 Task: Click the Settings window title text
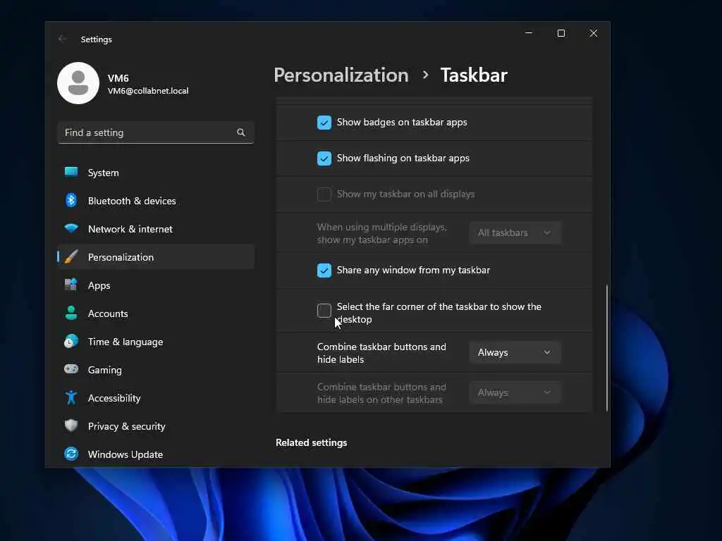pos(96,39)
